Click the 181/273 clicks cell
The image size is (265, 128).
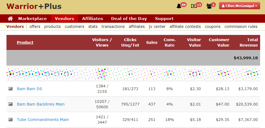click(x=130, y=89)
